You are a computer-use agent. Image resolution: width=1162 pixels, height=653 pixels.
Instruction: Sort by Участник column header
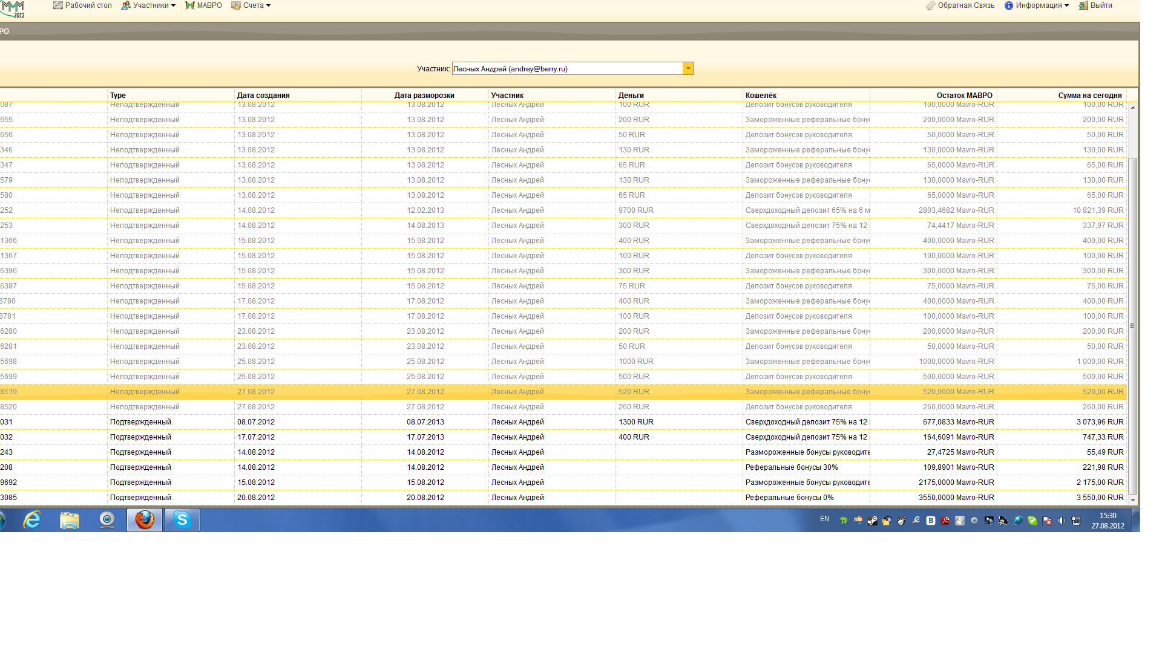[552, 96]
